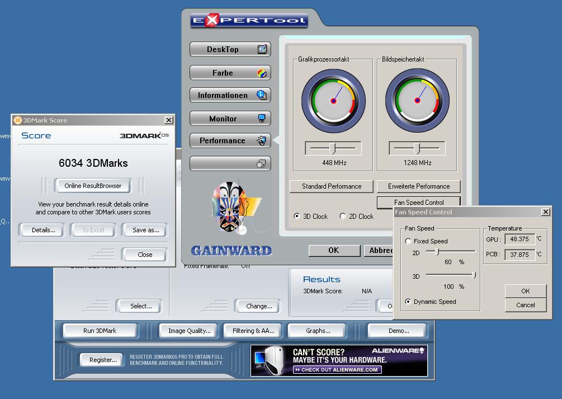Select the Fixed Speed fan option
562x399 pixels.
408,241
